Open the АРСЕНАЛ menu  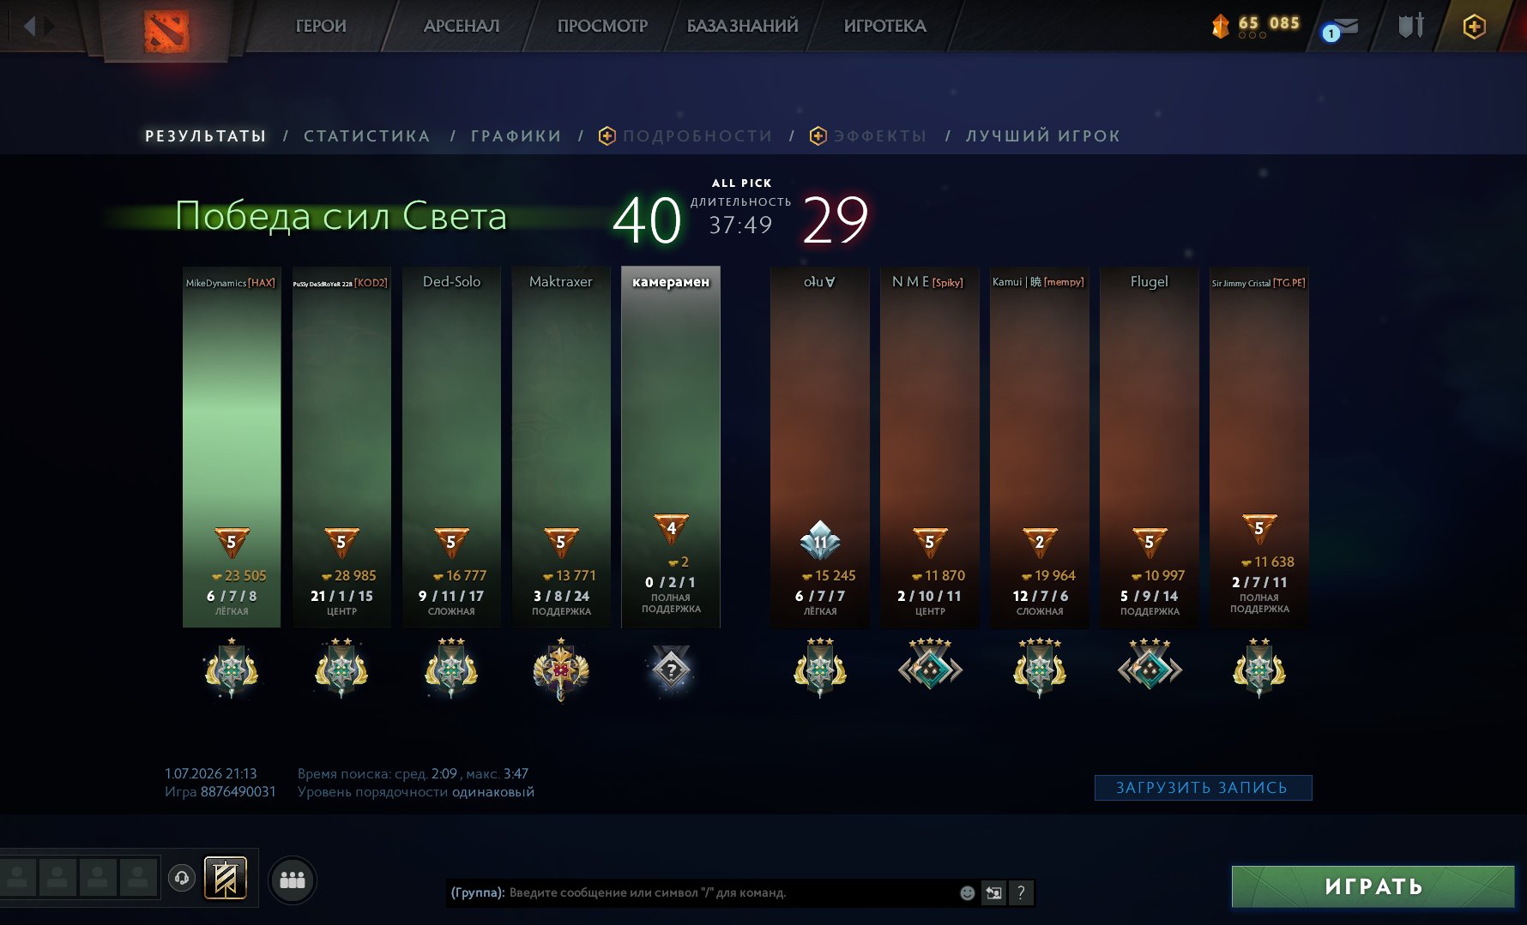pyautogui.click(x=462, y=26)
